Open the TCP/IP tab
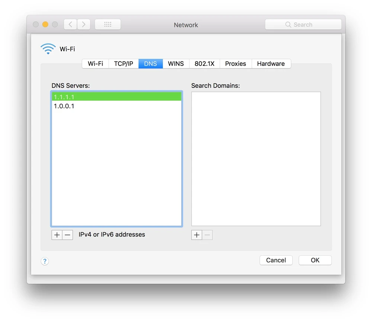This screenshot has width=372, height=322. 124,64
